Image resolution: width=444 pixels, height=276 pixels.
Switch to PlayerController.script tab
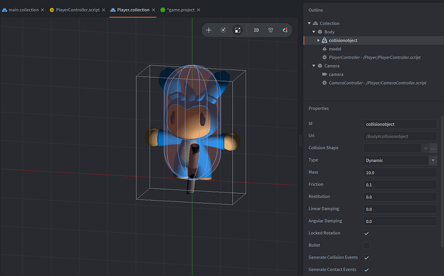point(78,10)
